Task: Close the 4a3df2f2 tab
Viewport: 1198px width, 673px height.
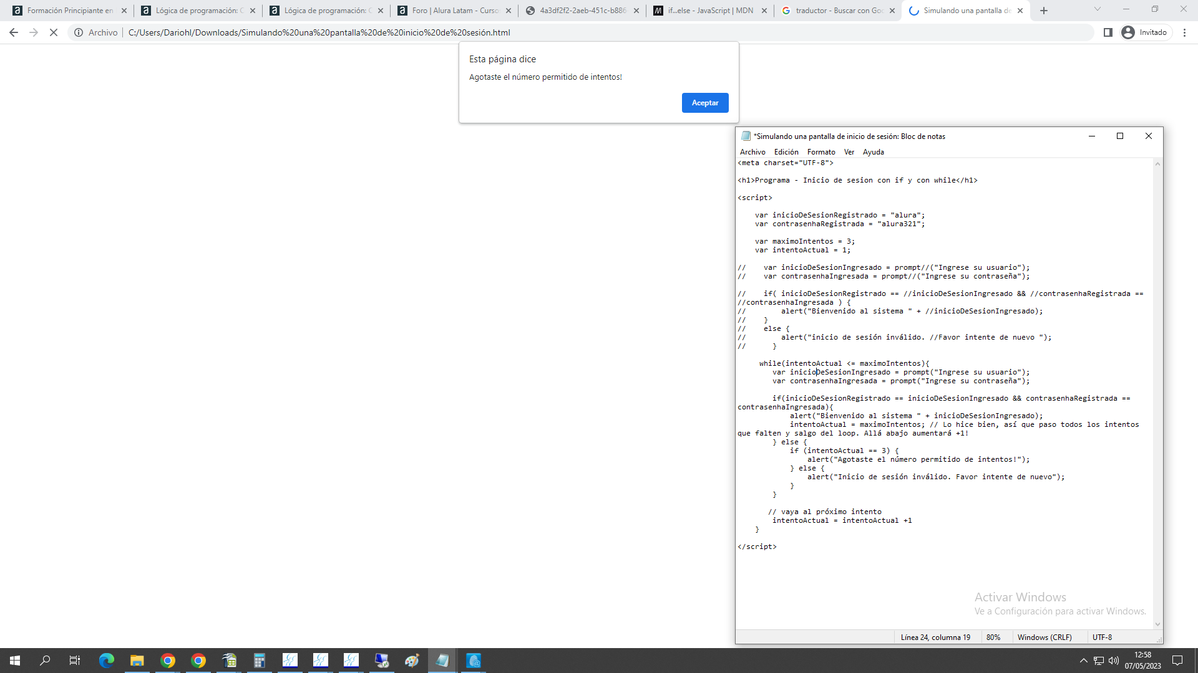Action: pyautogui.click(x=636, y=11)
